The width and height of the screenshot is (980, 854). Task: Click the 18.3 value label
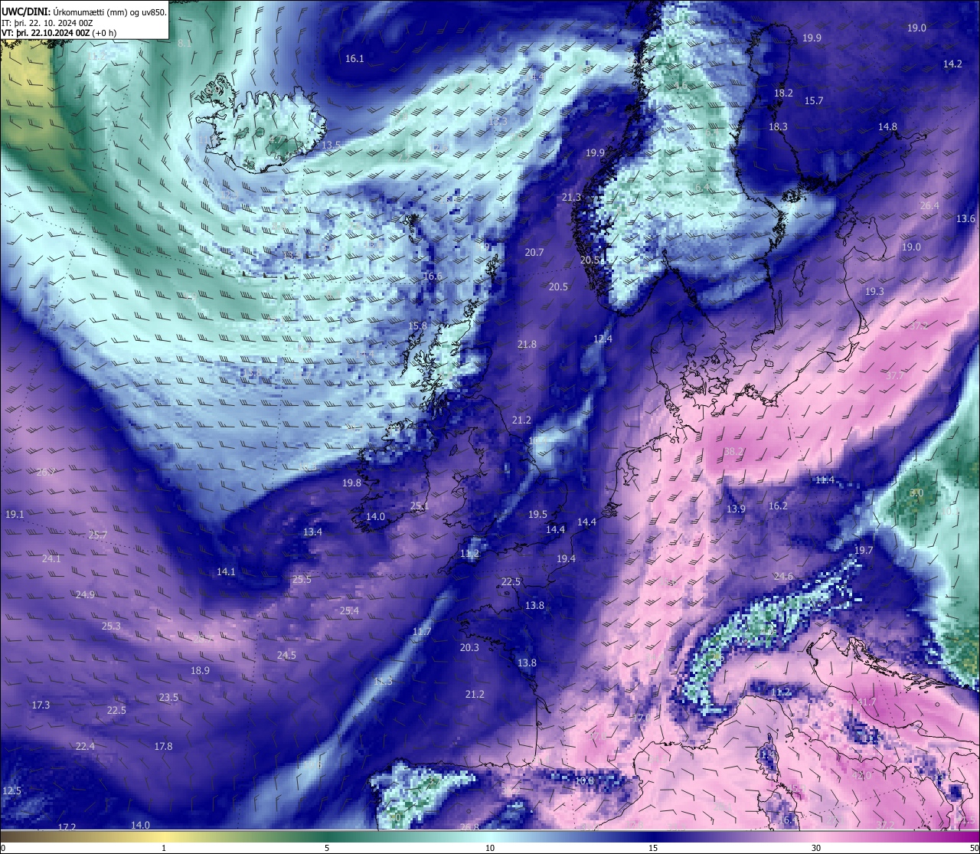click(x=778, y=127)
